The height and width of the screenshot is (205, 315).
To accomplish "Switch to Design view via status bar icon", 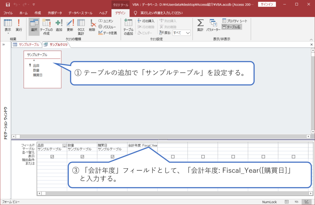I will (x=307, y=202).
